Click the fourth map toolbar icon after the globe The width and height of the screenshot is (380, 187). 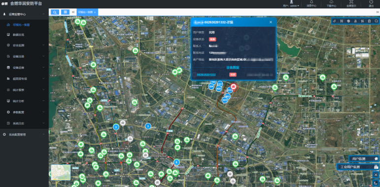click(x=355, y=21)
